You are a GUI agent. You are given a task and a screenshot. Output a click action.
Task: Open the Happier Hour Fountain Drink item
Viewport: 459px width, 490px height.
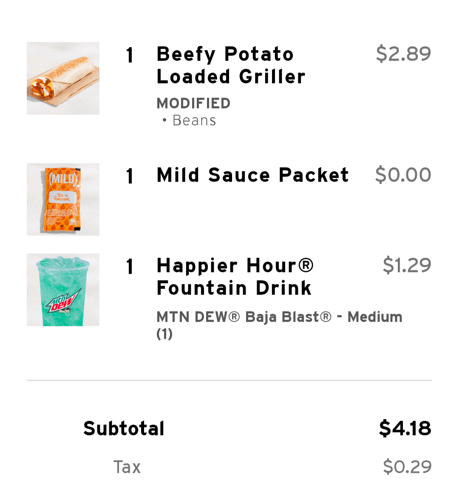[x=235, y=276]
